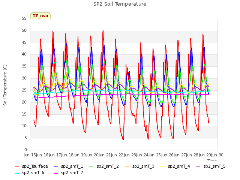This screenshot has height=180, width=240.
Task: Click the blue sp2_smT_1 legend swatch
Action: pos(56,166)
